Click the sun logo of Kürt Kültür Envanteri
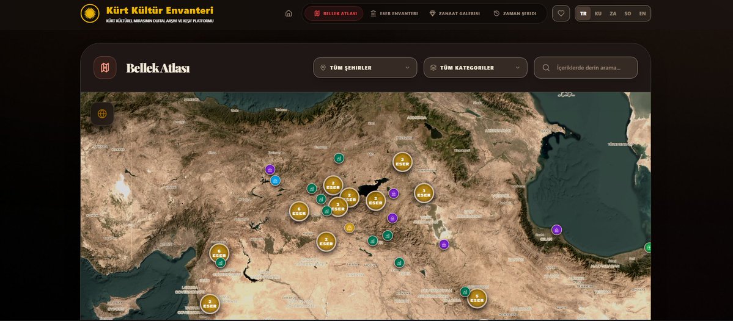This screenshot has width=733, height=321. (x=90, y=13)
